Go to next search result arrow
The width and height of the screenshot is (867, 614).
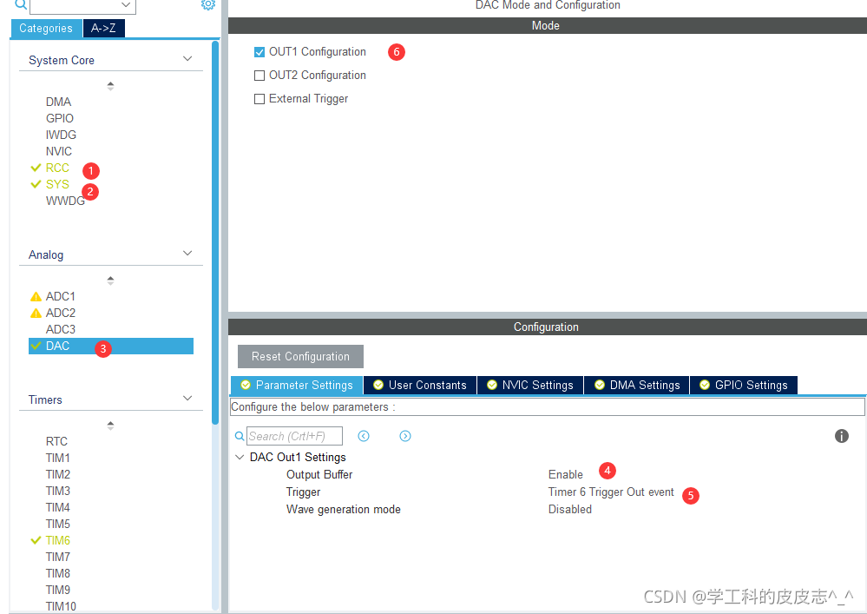[x=405, y=436]
